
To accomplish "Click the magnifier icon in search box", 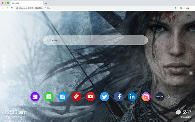I will (47, 40).
